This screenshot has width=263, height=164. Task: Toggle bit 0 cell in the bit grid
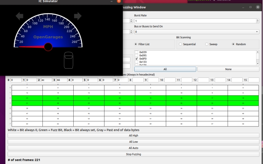[243, 88]
